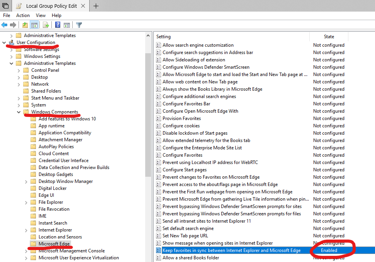Sort by the State column header
Screen dimensions: 375x262
coord(329,37)
